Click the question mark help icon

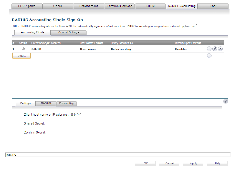pyautogui.click(x=226, y=101)
